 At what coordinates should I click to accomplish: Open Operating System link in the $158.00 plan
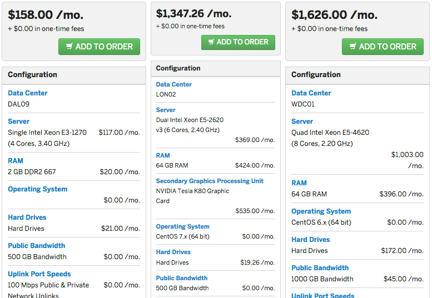click(38, 189)
